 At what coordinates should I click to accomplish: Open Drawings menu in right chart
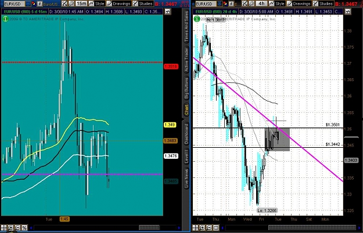(x=299, y=3)
